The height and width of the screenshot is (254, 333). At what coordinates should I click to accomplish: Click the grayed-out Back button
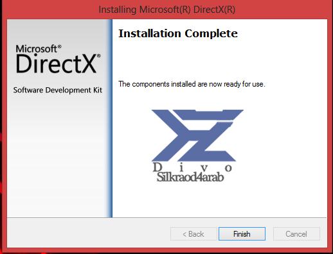194,234
